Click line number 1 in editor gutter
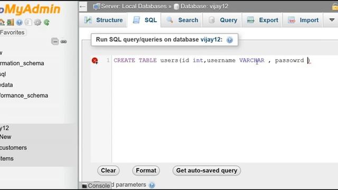 (108, 61)
